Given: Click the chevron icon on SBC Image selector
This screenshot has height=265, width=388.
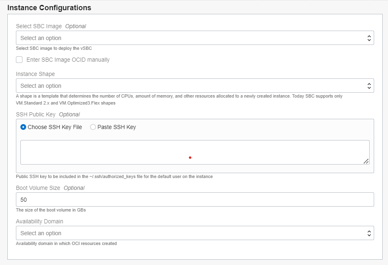Looking at the screenshot, I should click(368, 38).
